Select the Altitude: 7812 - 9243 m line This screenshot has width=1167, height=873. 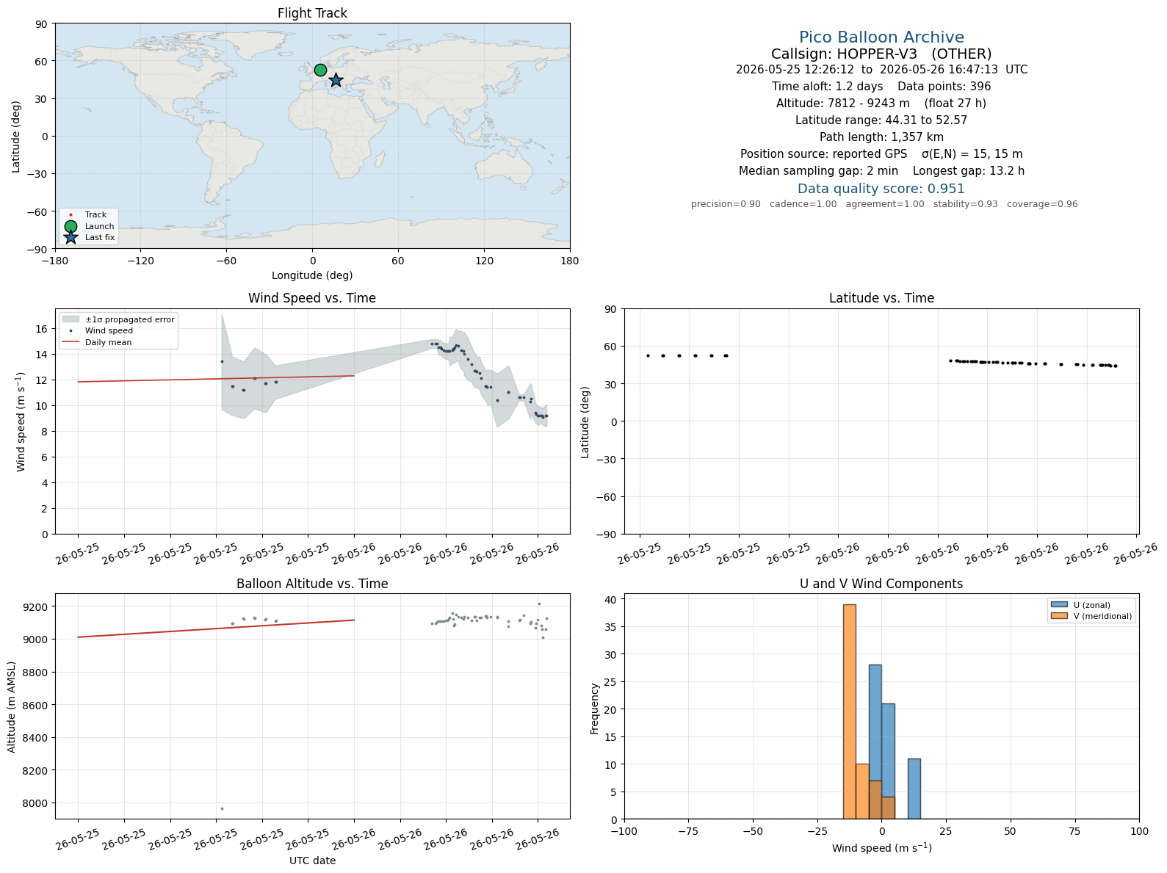[881, 104]
